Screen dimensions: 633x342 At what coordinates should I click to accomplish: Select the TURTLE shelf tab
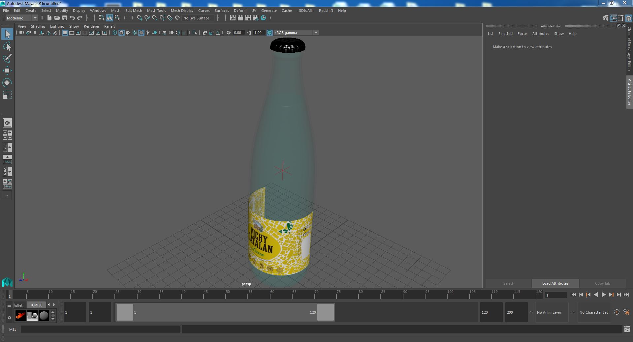pos(36,305)
